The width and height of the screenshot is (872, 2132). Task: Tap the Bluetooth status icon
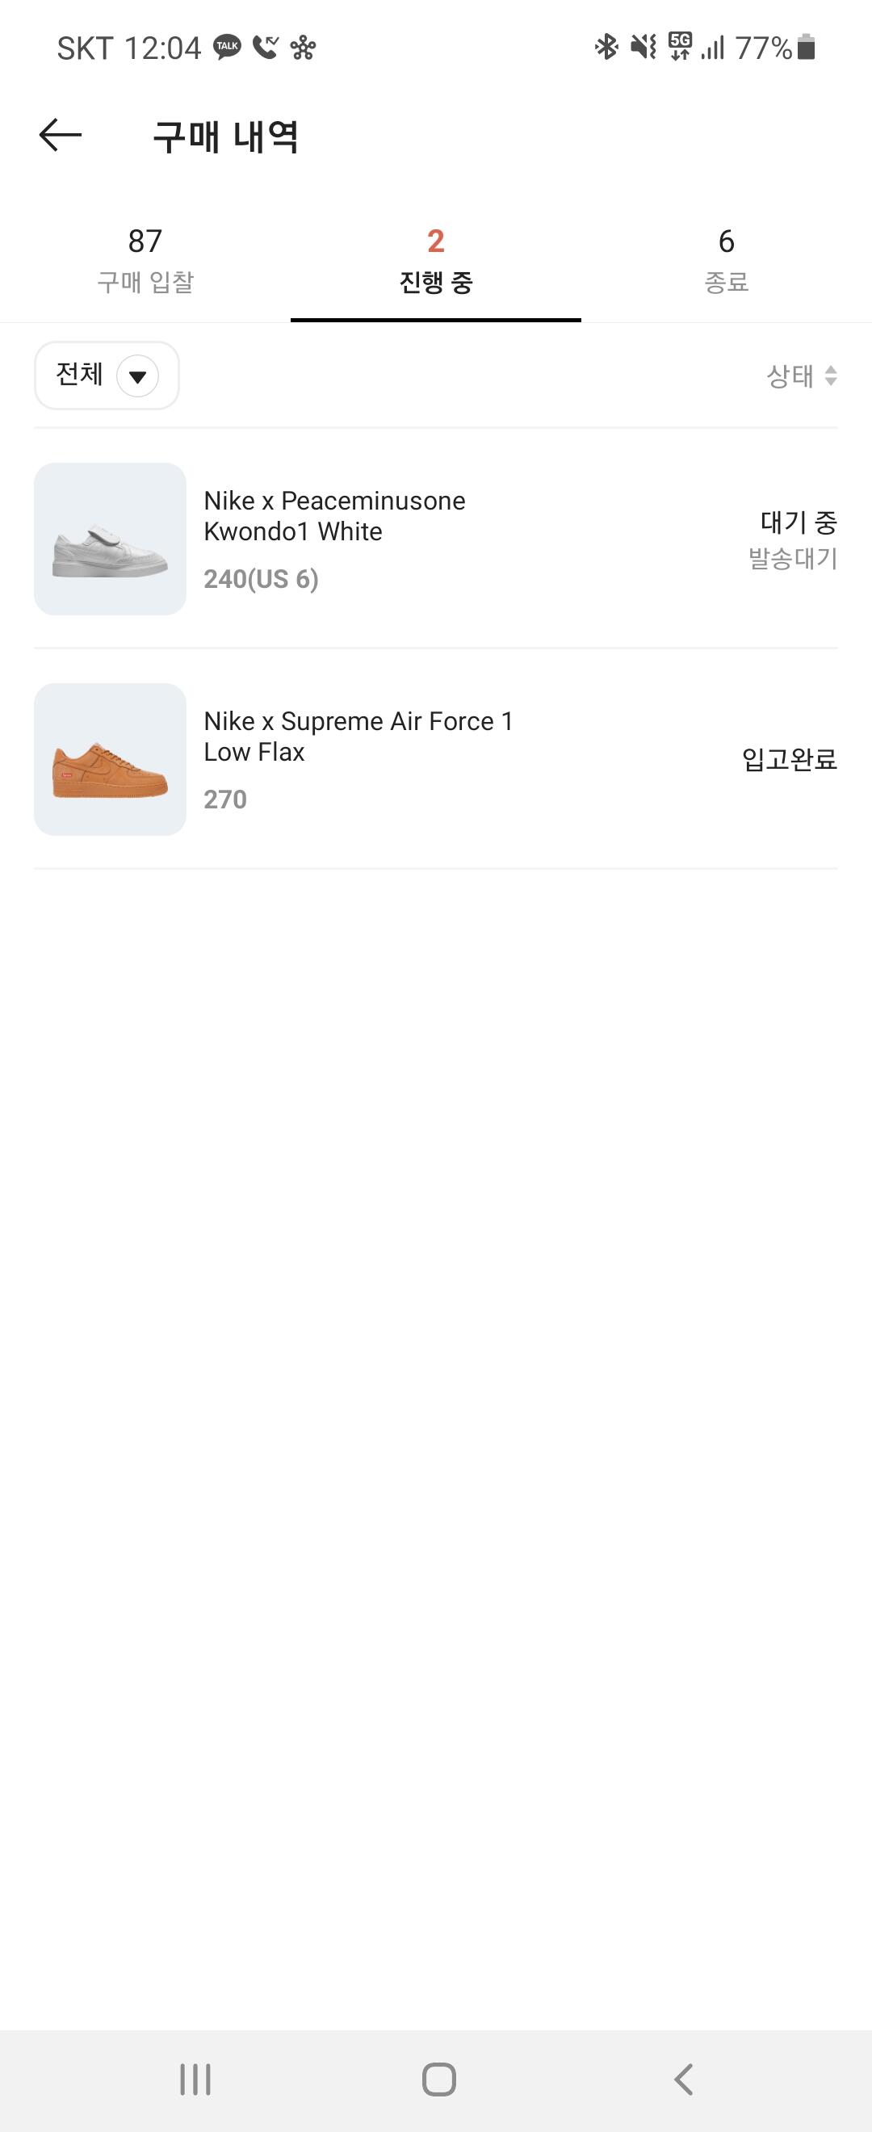coord(606,47)
